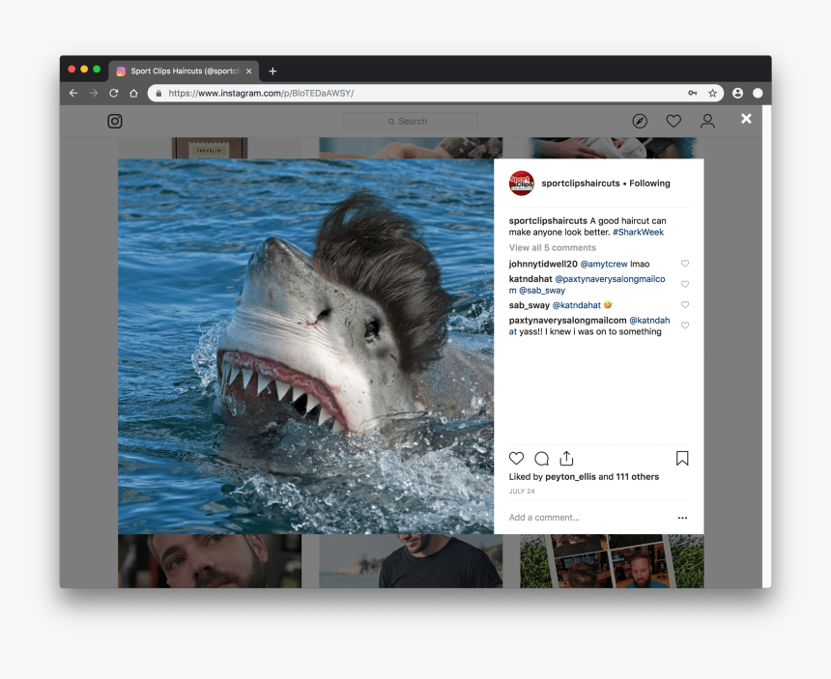Viewport: 831px width, 679px height.
Task: Open a new browser tab
Action: pos(272,71)
